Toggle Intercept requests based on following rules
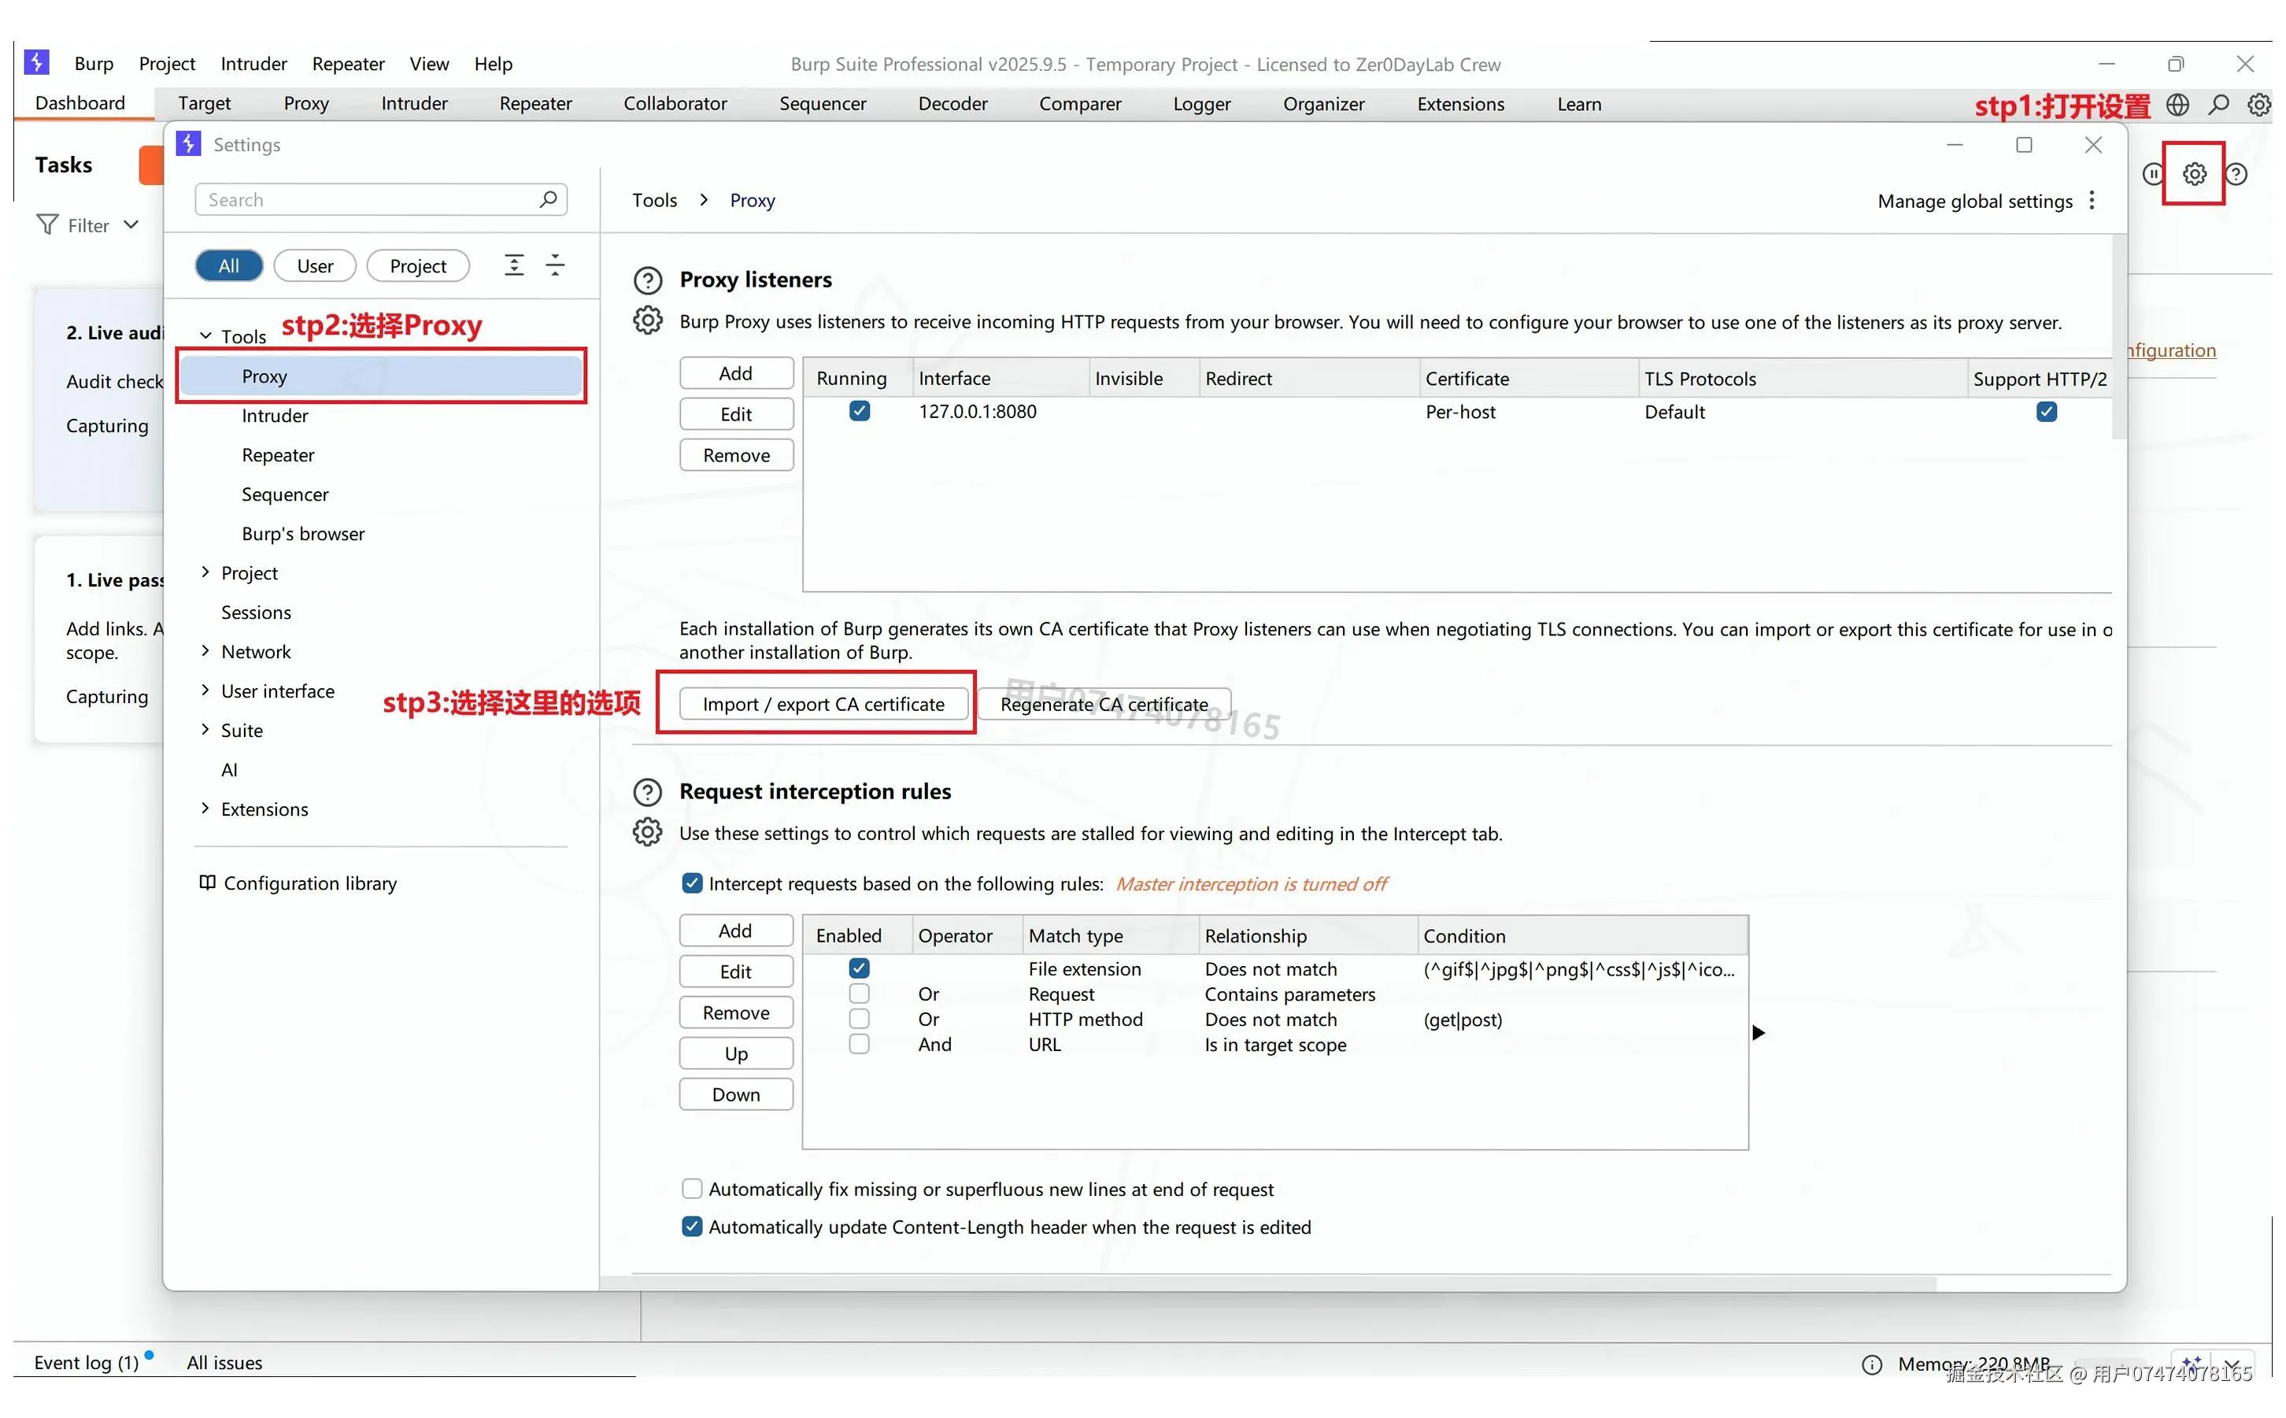The width and height of the screenshot is (2286, 1418). point(692,883)
